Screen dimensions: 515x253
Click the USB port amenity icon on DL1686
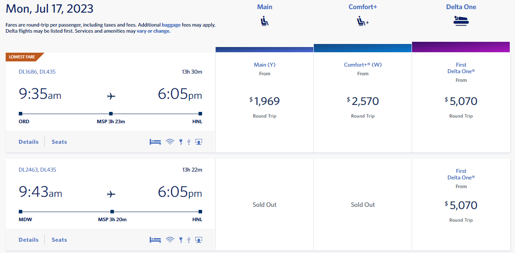(188, 142)
